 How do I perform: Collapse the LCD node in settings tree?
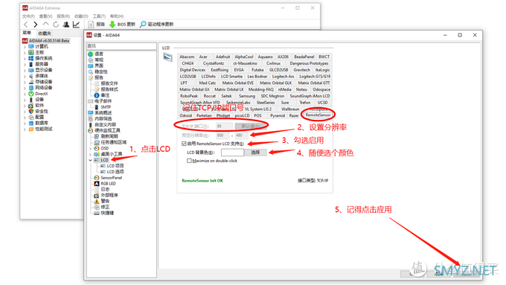pyautogui.click(x=90, y=160)
